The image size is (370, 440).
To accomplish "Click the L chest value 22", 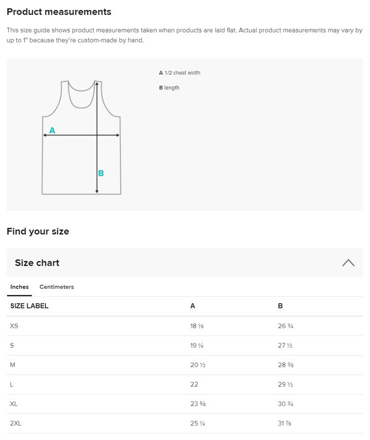I will click(x=194, y=384).
